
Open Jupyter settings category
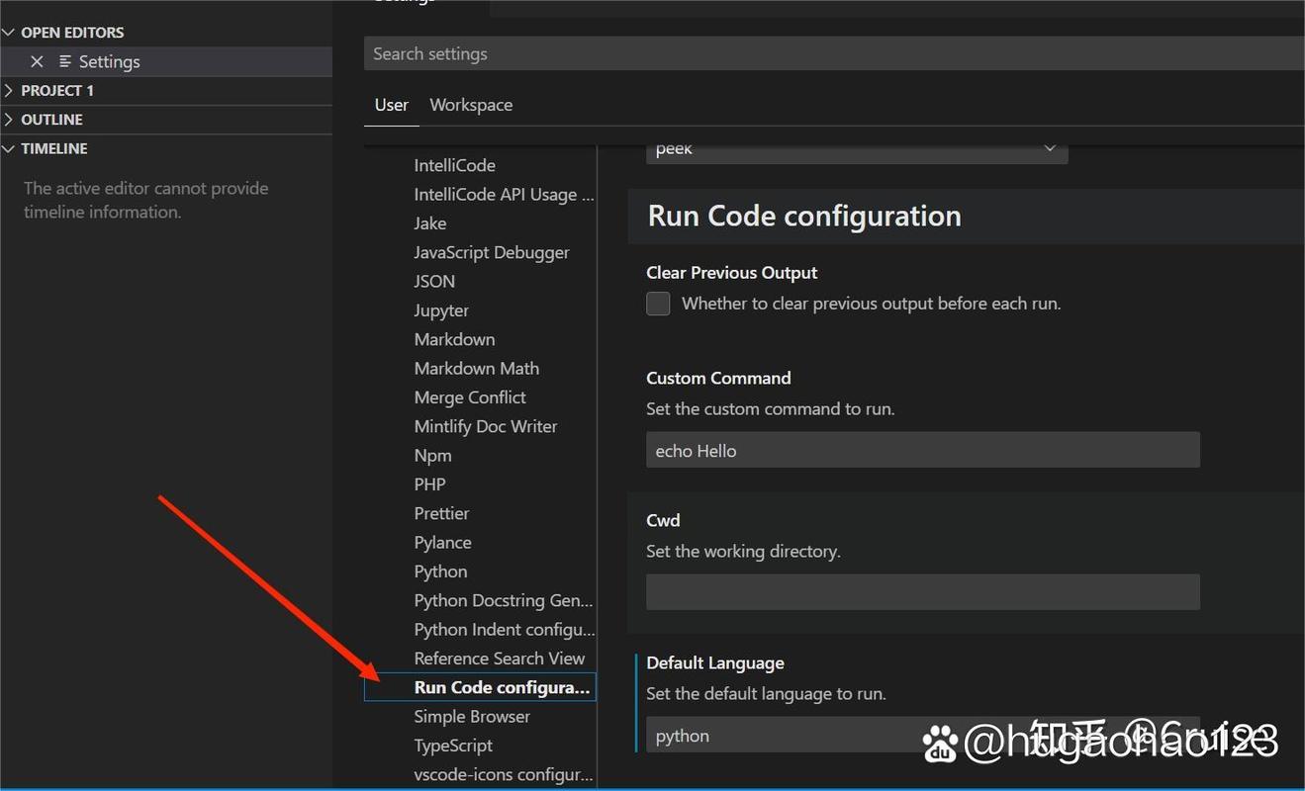click(441, 310)
